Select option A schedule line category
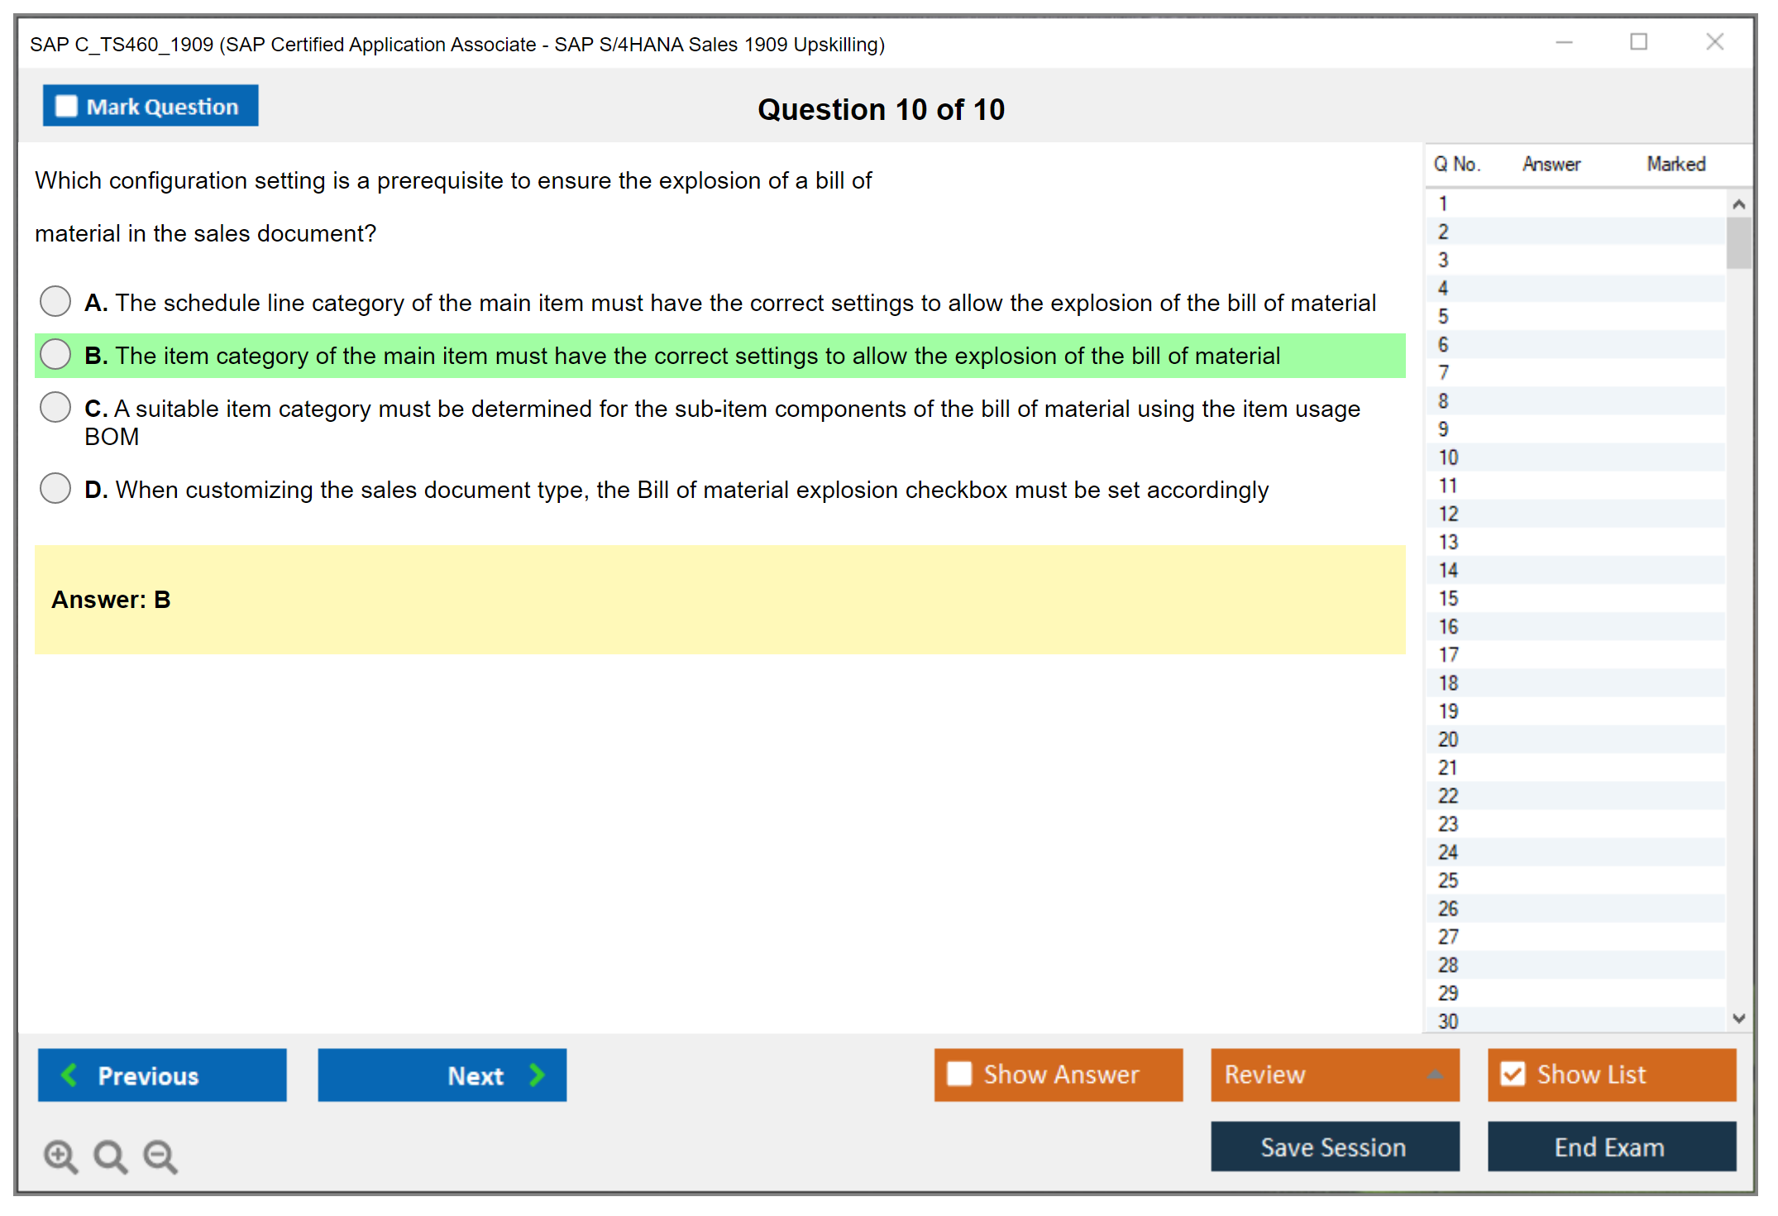 (55, 301)
